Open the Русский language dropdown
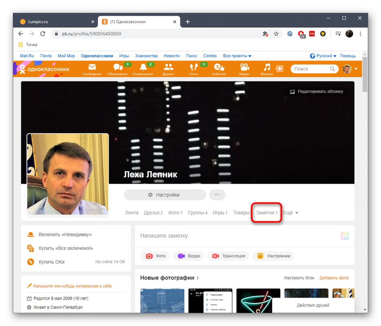The height and width of the screenshot is (326, 381). [323, 56]
